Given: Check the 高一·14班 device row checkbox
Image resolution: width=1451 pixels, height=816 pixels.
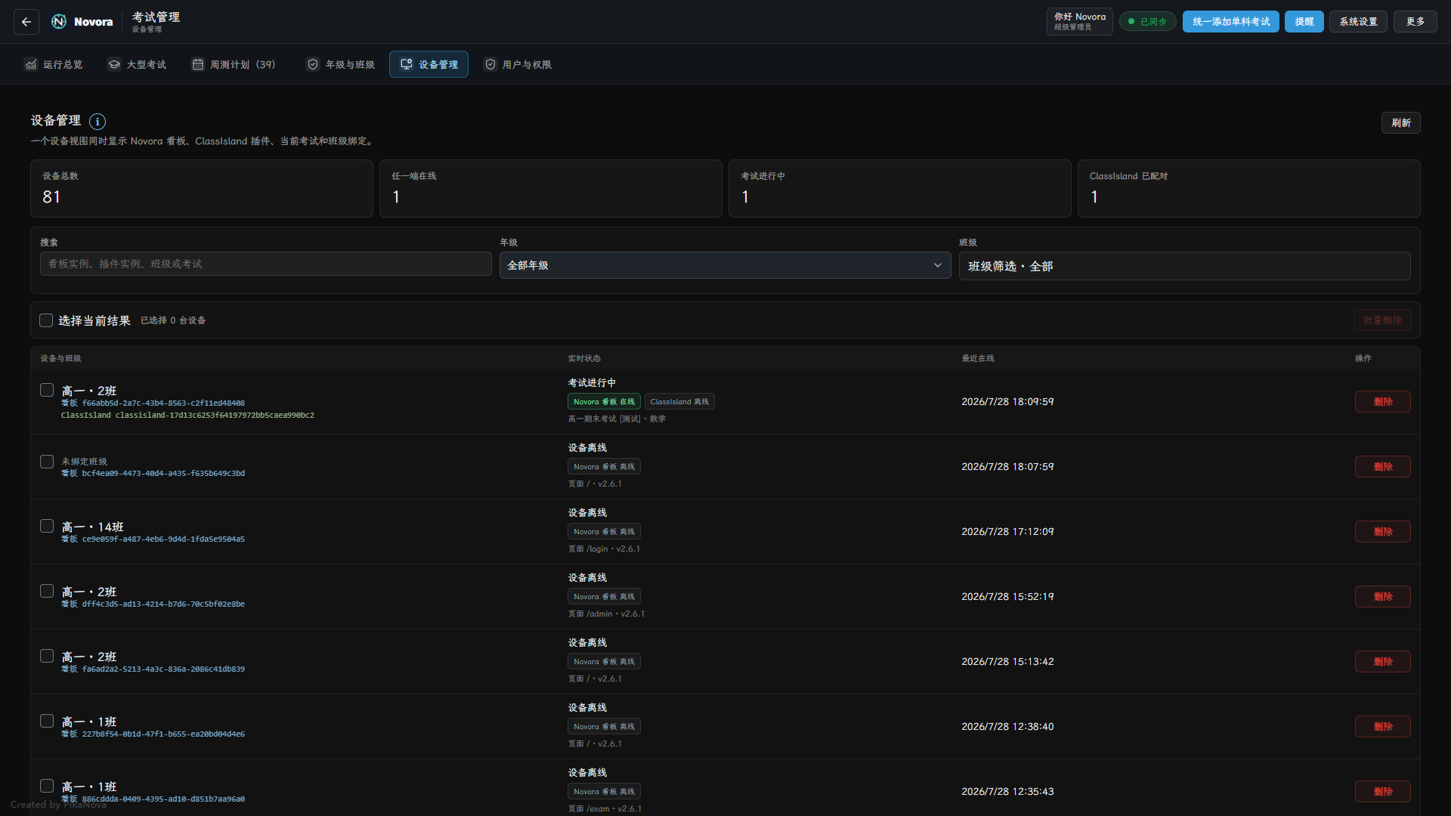Looking at the screenshot, I should pyautogui.click(x=47, y=526).
